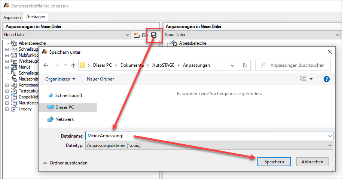
Task: Click the Multifunktionsleiste tree icon
Action: [14, 55]
